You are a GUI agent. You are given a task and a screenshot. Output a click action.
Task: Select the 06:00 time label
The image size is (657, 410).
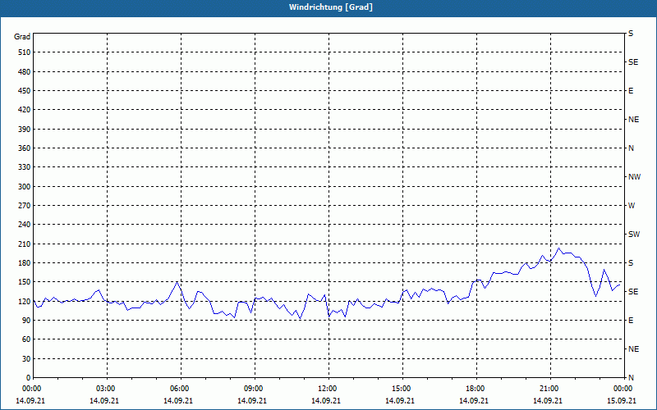tap(181, 389)
